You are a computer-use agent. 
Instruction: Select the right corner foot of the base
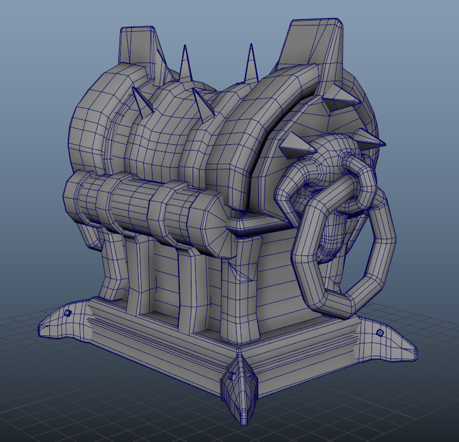pyautogui.click(x=386, y=341)
